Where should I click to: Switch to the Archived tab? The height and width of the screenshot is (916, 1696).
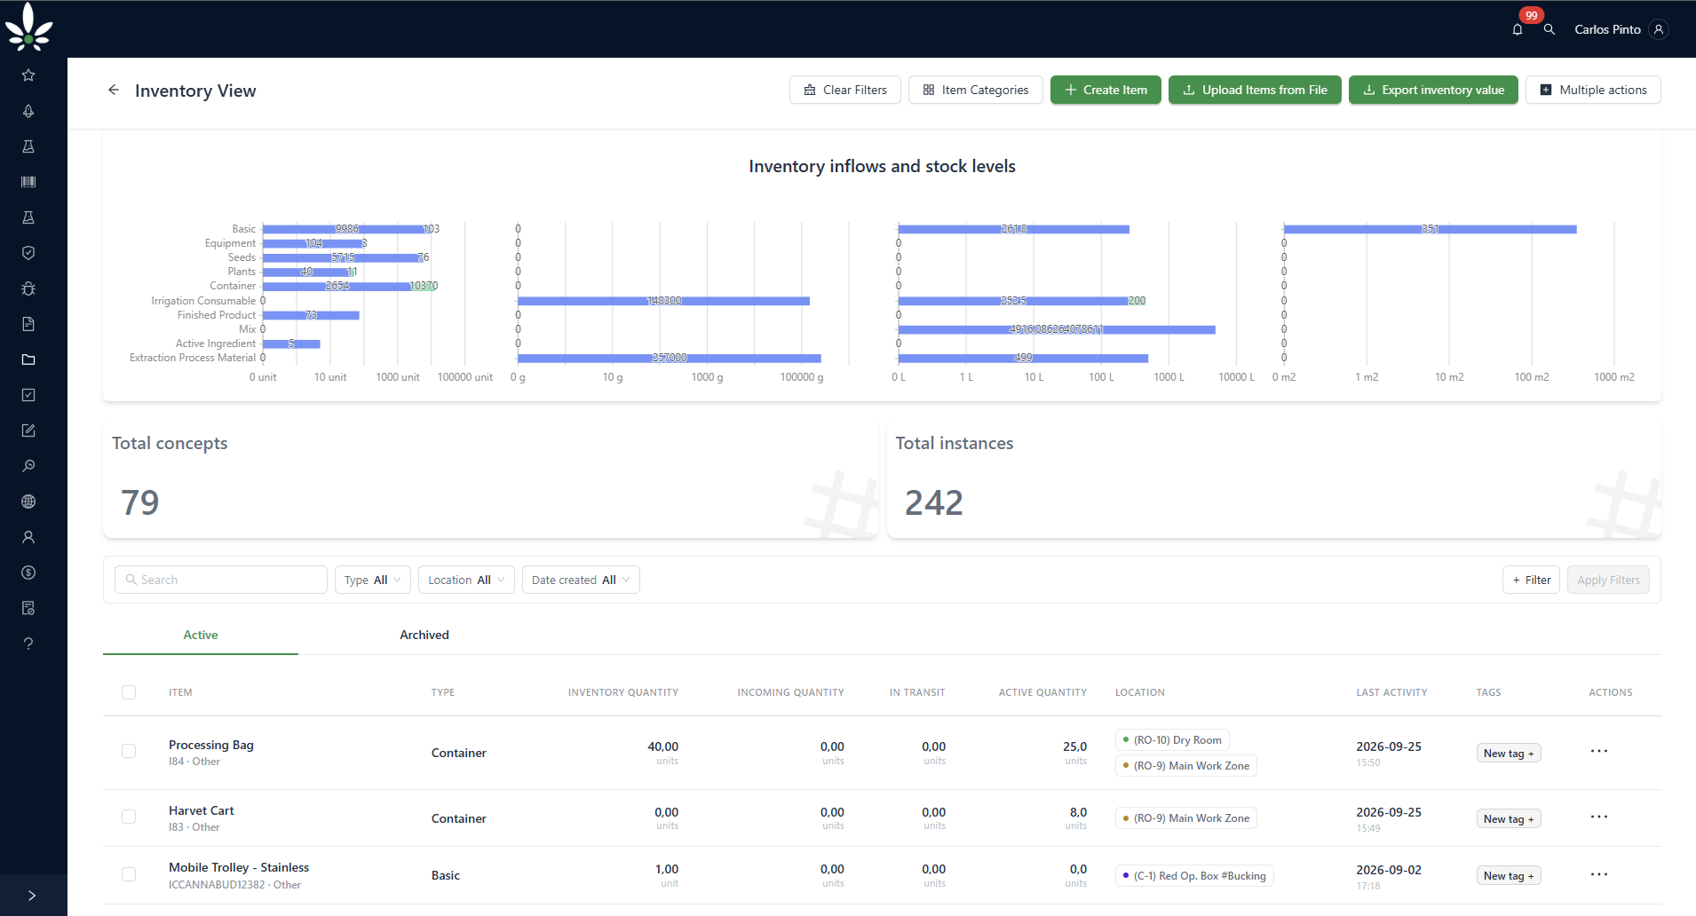424,635
